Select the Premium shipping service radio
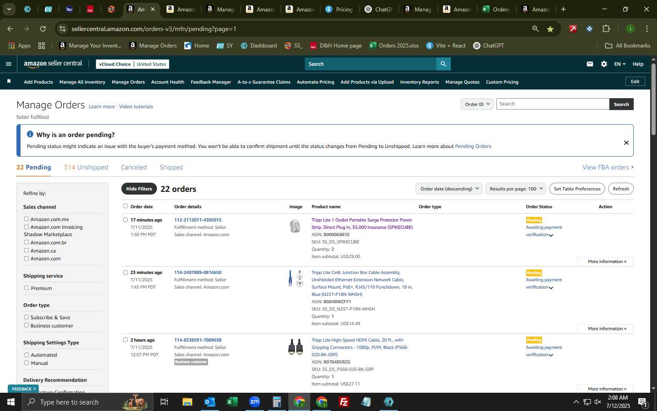The image size is (657, 411). (x=26, y=288)
